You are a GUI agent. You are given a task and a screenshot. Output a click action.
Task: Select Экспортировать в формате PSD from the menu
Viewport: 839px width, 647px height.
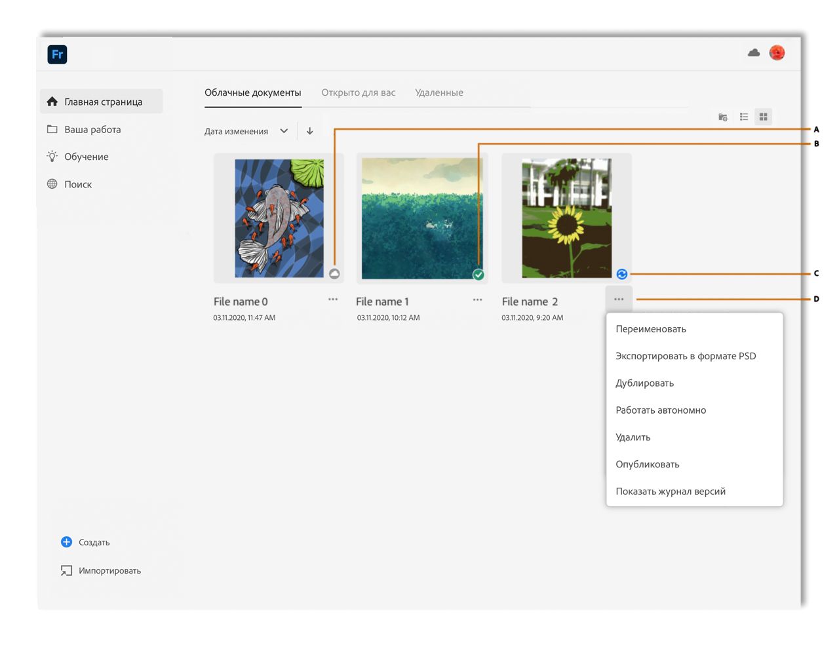(686, 356)
